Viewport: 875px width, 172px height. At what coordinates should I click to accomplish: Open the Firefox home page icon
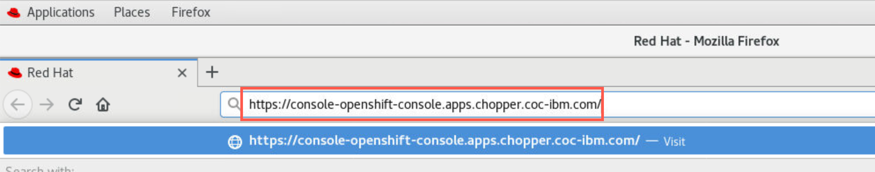tap(103, 104)
